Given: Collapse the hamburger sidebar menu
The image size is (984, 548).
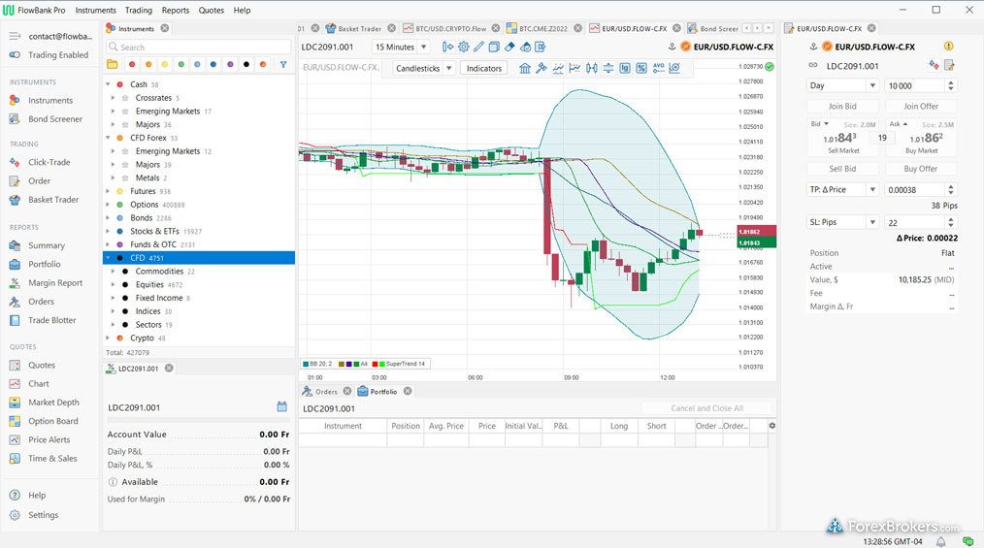Looking at the screenshot, I should [16, 36].
